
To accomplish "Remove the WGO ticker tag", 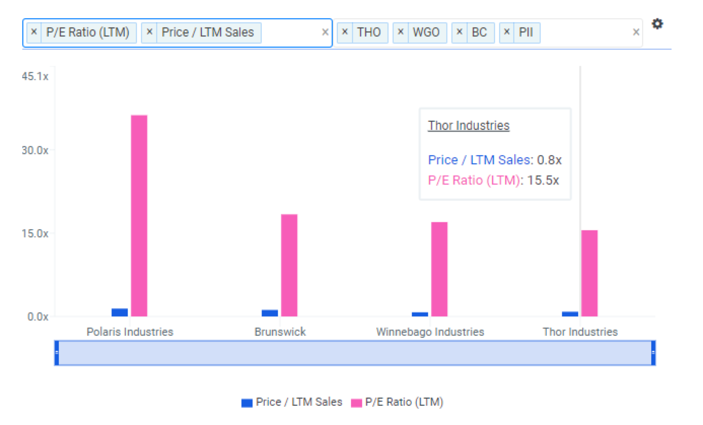I will 400,32.
